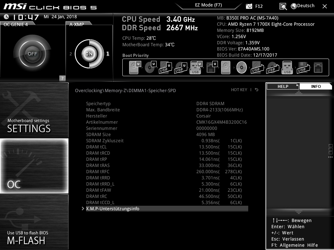Select the 'SDRAM Zykluszeit' label
The width and height of the screenshot is (334, 250).
click(x=105, y=141)
